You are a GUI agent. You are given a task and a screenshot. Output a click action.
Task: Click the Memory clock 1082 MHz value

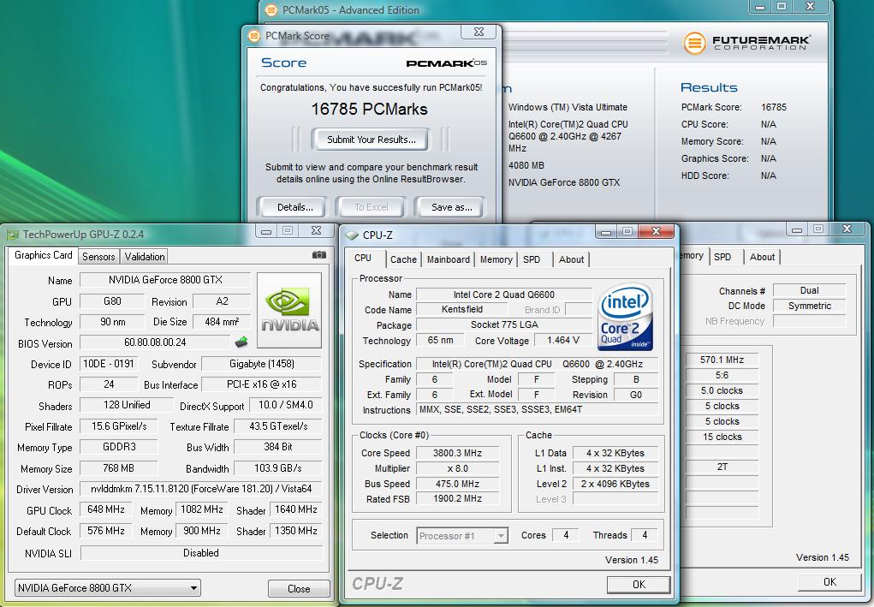[x=201, y=509]
